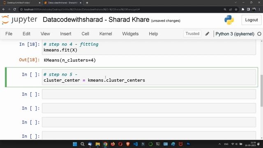This screenshot has width=263, height=148.
Task: Launch Opera from taskbar
Action: click(120, 144)
